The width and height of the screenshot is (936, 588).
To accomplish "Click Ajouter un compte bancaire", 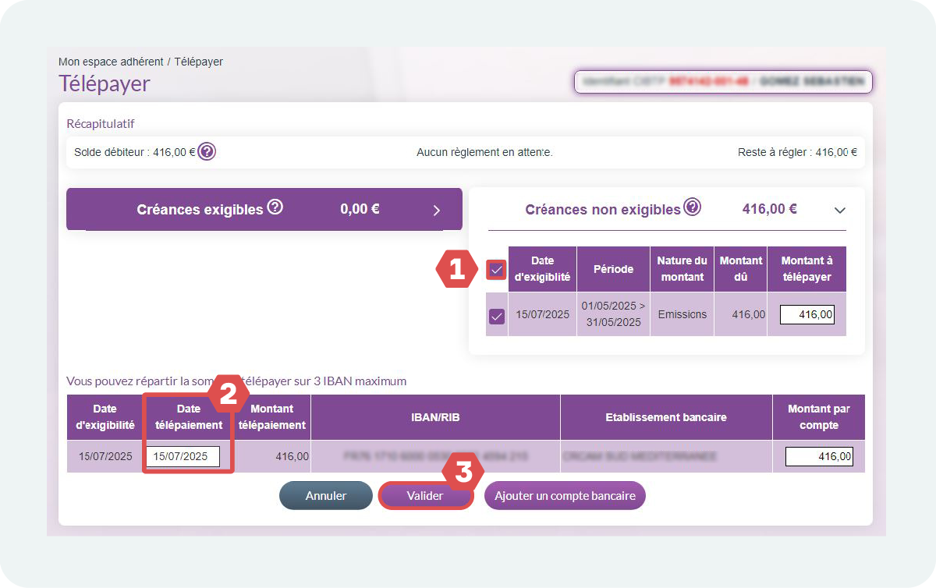I will point(565,496).
